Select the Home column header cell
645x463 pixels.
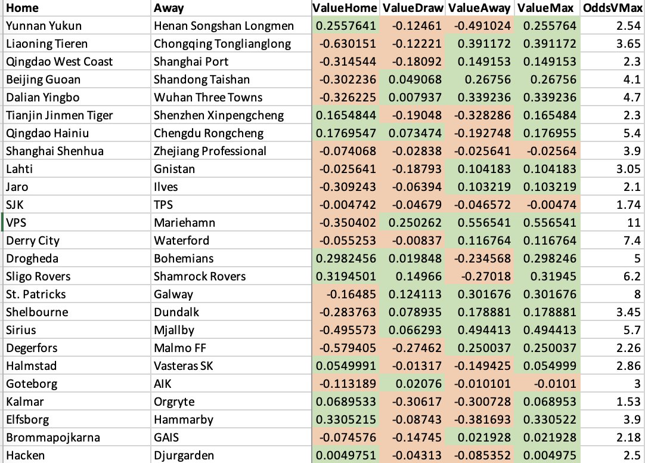coord(77,8)
